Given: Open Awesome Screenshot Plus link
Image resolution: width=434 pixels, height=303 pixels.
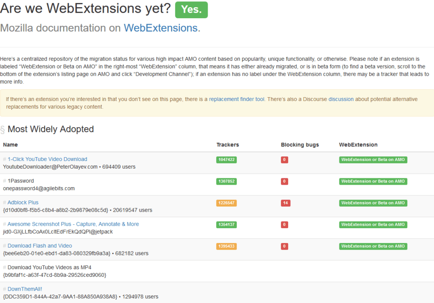Looking at the screenshot, I should (x=73, y=224).
